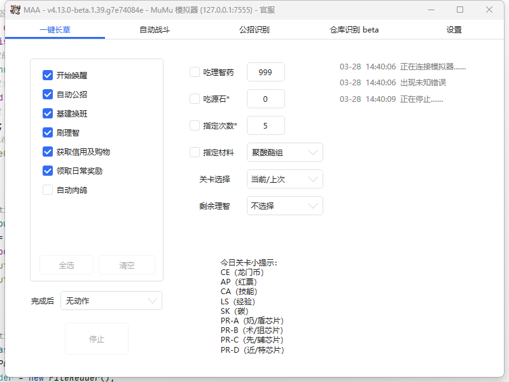Uncheck the 刷理智 option
The image size is (509, 382).
pyautogui.click(x=48, y=132)
